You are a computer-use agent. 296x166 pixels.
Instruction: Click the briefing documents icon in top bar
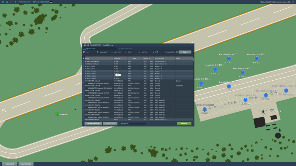pos(3,2)
